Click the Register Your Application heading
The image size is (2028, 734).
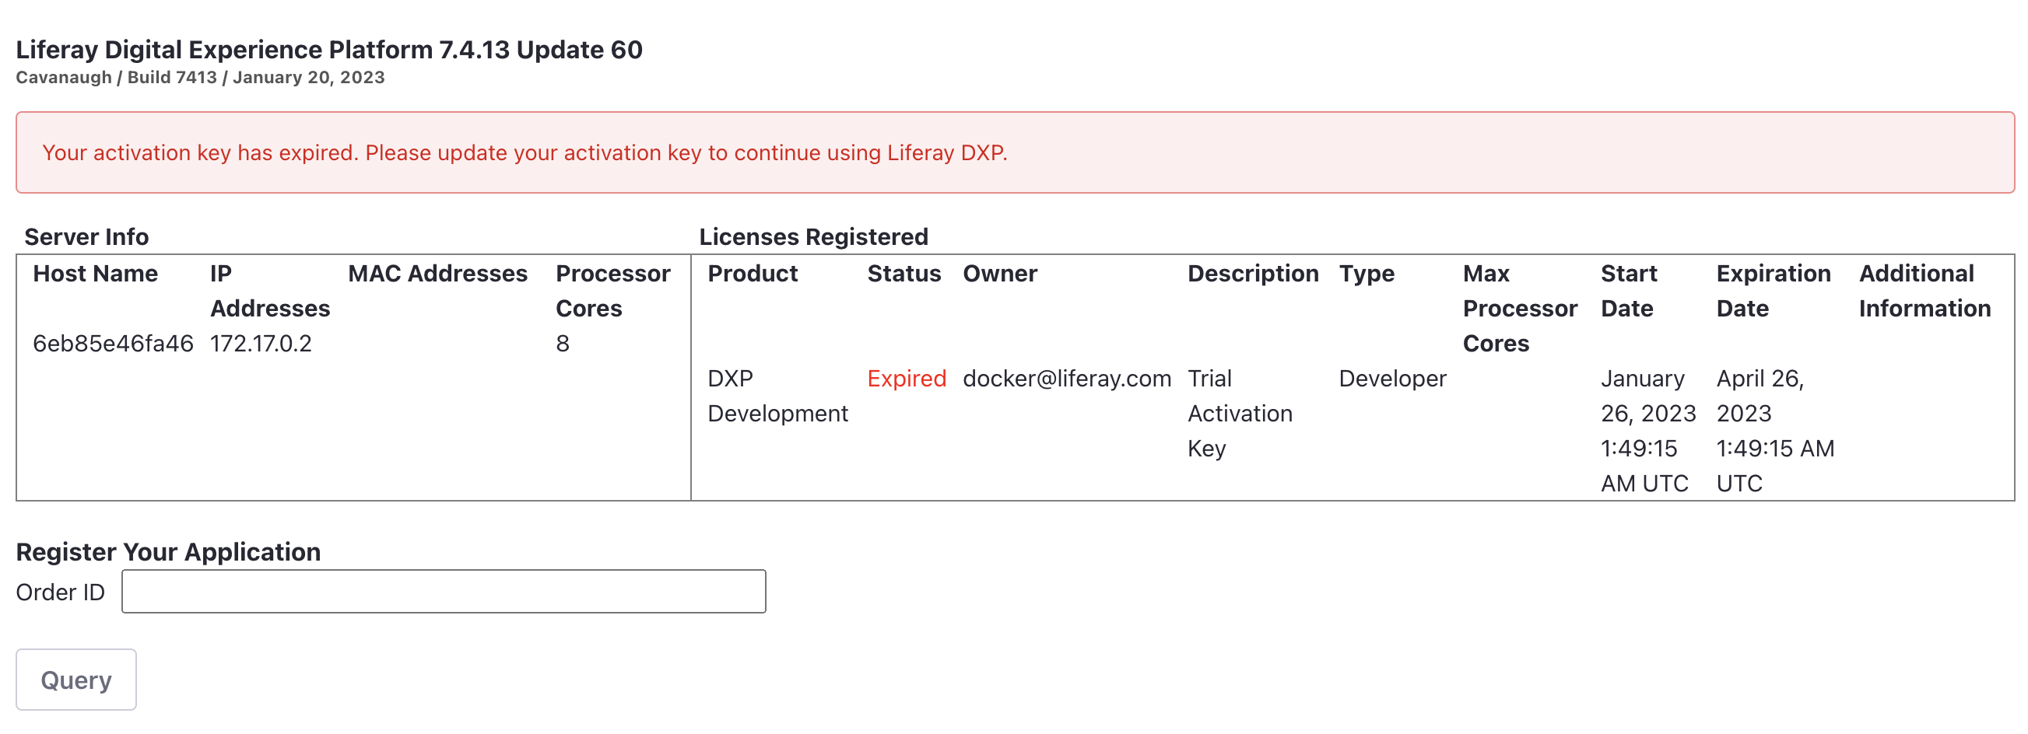pos(168,552)
